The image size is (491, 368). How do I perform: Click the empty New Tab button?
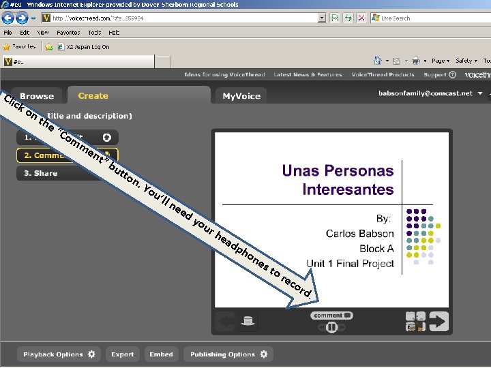(x=162, y=61)
